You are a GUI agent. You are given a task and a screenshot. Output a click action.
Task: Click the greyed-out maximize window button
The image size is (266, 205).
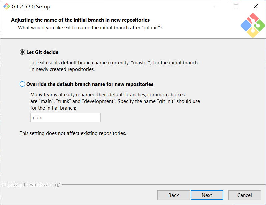pyautogui.click(x=236, y=6)
